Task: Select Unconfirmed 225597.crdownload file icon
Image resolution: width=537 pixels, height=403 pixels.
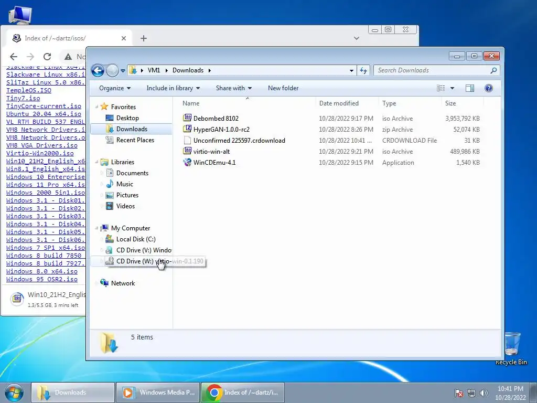Action: click(187, 140)
